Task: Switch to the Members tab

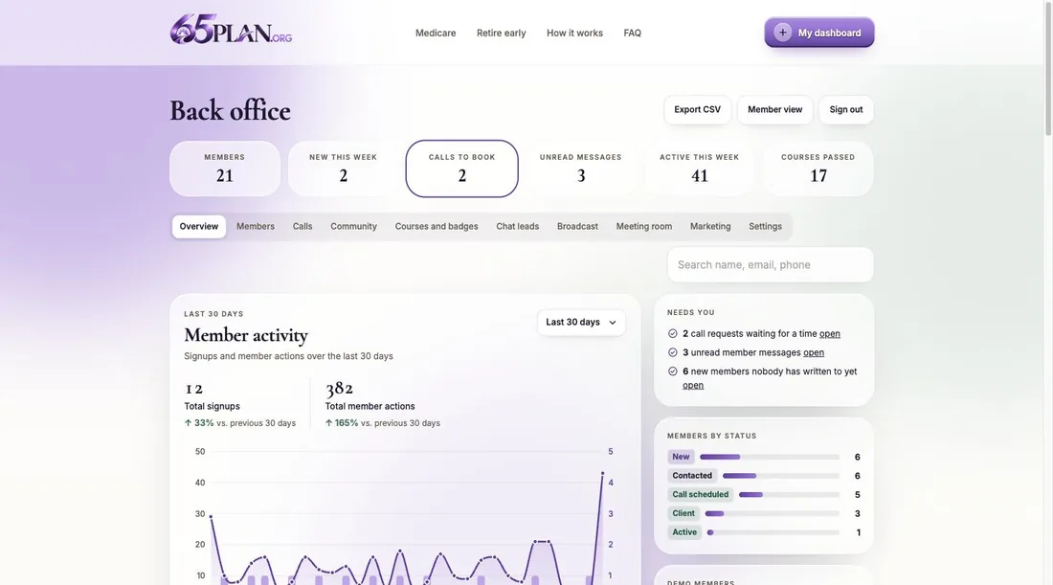Action: [256, 226]
